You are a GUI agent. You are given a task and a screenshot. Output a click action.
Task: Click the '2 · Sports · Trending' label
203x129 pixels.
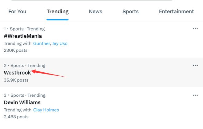24,66
